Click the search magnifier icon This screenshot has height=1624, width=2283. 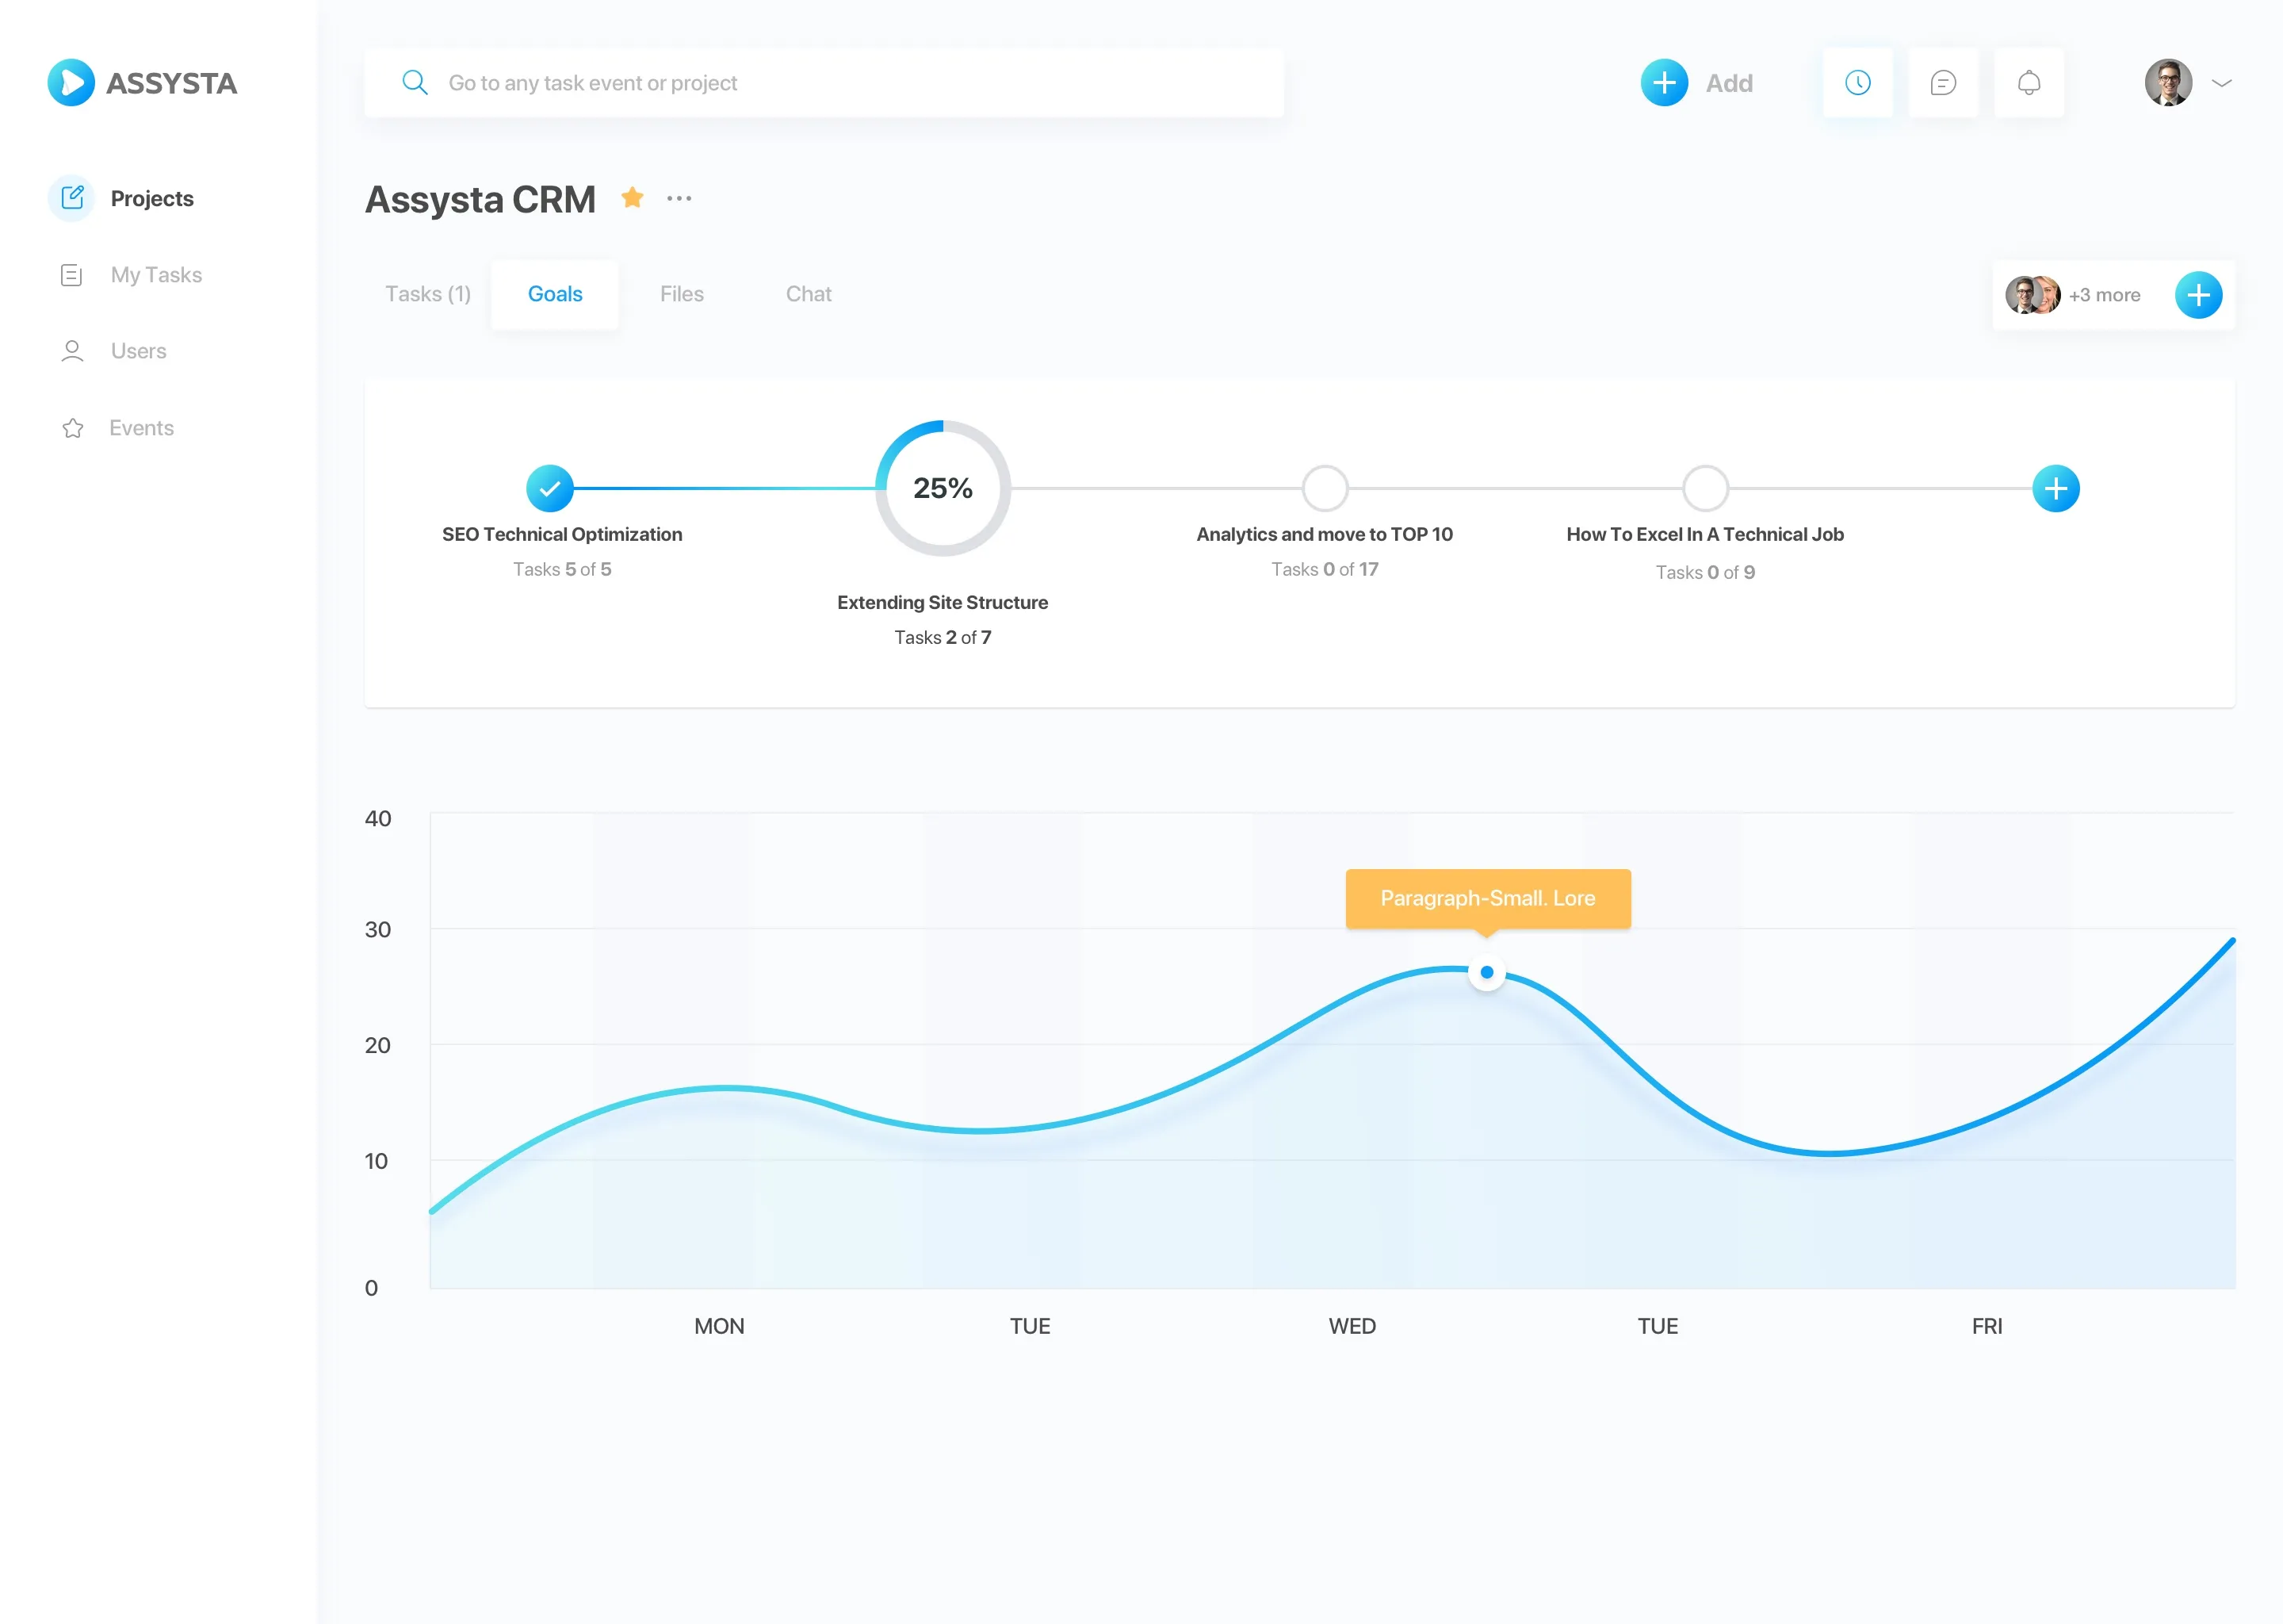tap(415, 83)
